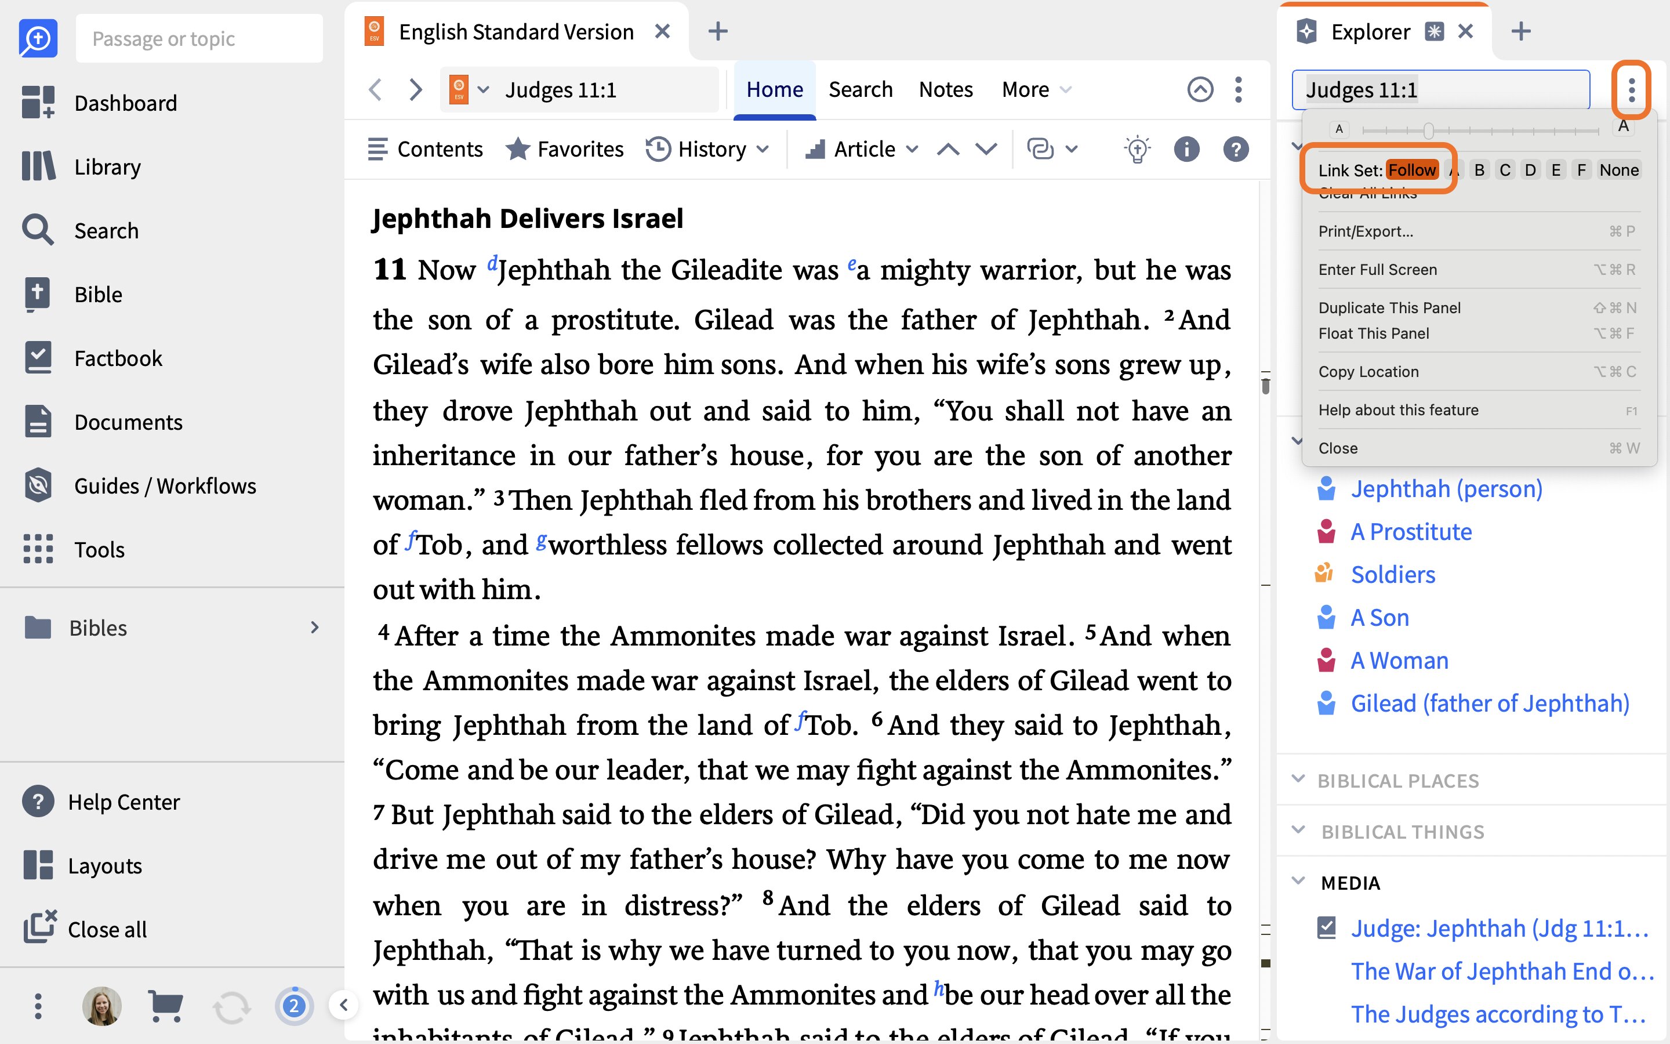Viewport: 1670px width, 1044px height.
Task: Open the Tools grid icon
Action: [38, 549]
